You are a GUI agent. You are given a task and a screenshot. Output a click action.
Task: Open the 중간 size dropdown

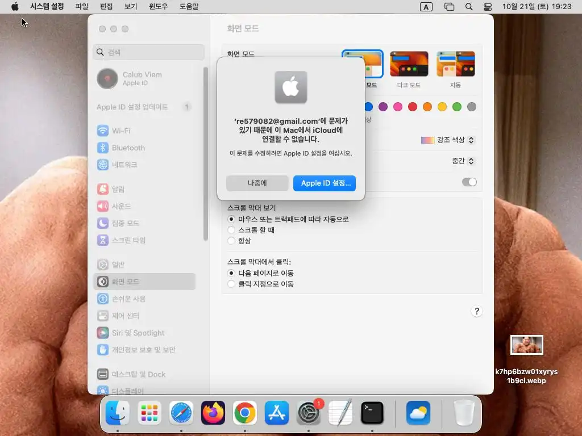(x=463, y=161)
